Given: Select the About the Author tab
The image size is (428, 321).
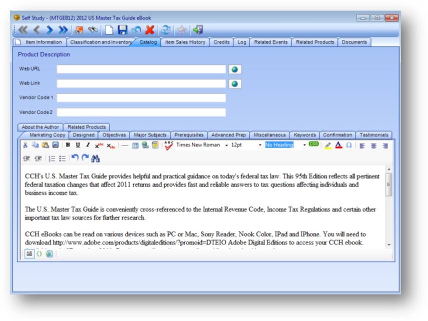Looking at the screenshot, I should [x=40, y=127].
